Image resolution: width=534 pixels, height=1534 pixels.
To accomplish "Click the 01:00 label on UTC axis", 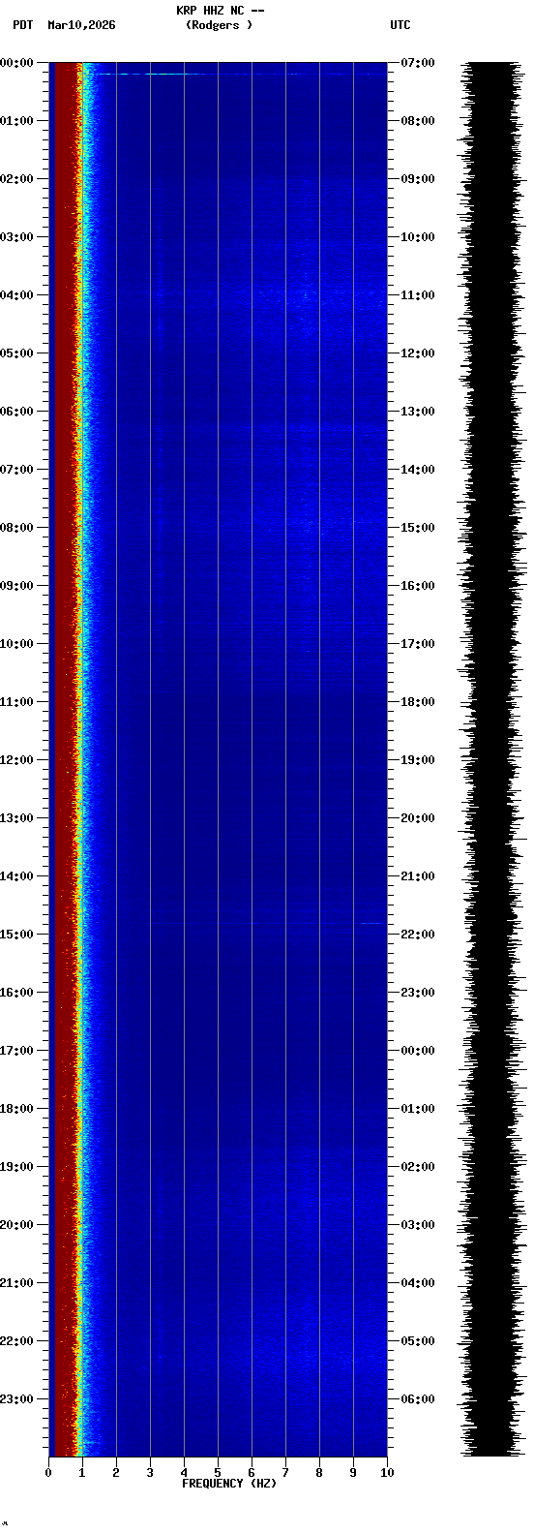I will coord(418,1109).
